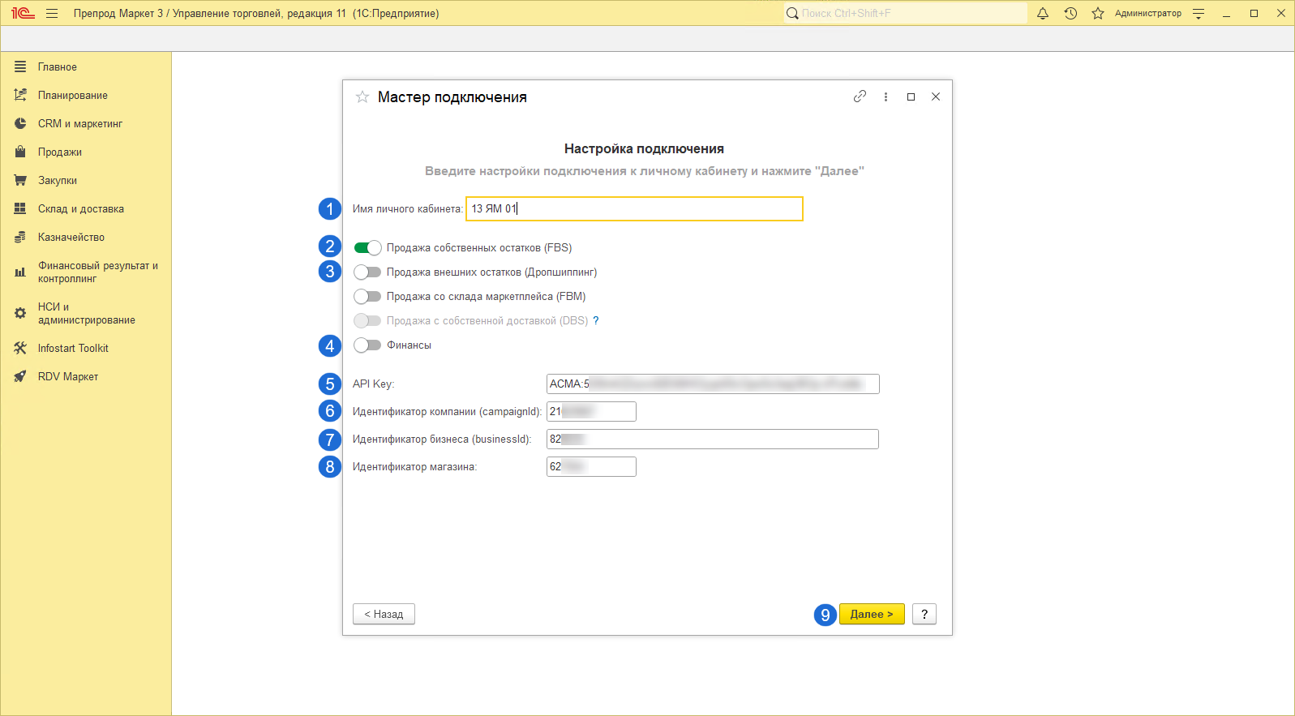1295x716 pixels.
Task: Show history clock icon
Action: pos(1070,13)
